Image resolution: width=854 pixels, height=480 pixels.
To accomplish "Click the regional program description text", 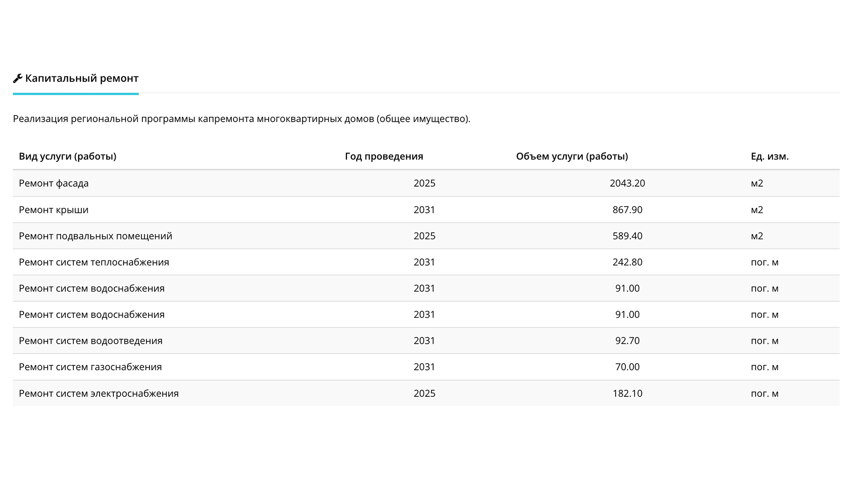I will 242,119.
